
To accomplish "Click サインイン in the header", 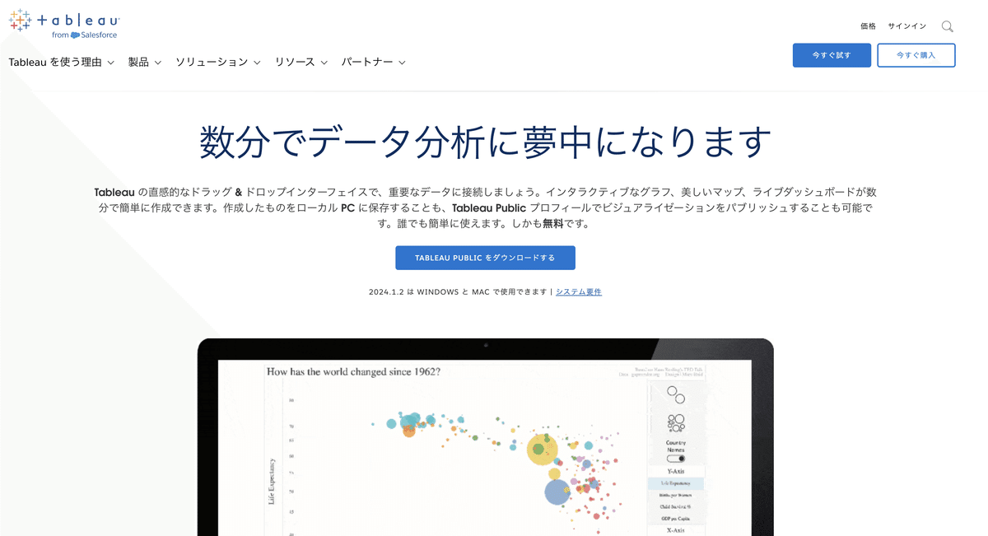I will pyautogui.click(x=906, y=26).
